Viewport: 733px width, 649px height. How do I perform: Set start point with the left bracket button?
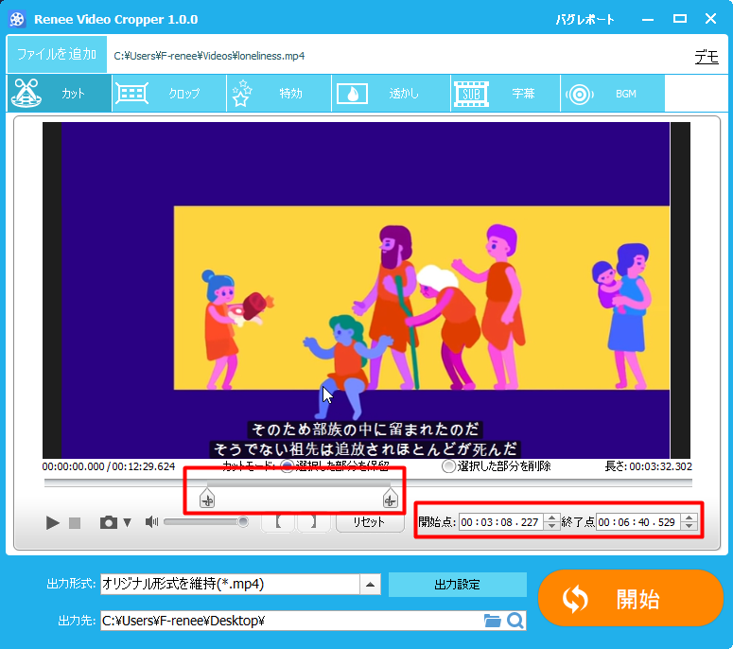(x=278, y=522)
